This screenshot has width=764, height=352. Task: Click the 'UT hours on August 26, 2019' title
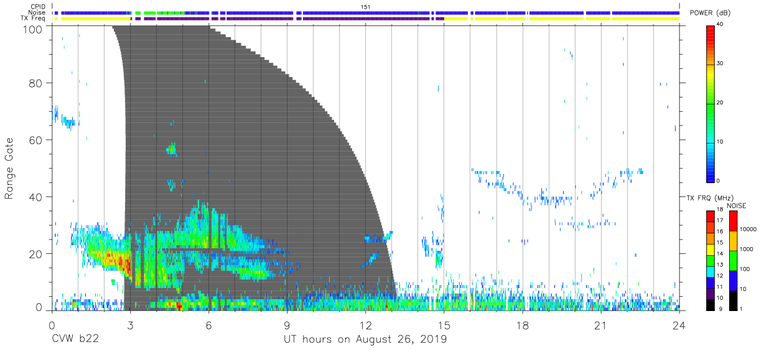pyautogui.click(x=365, y=340)
